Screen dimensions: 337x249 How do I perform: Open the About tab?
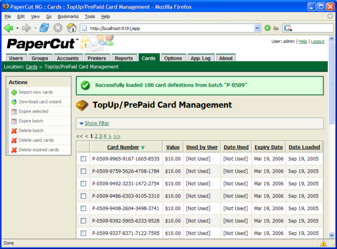(x=226, y=58)
